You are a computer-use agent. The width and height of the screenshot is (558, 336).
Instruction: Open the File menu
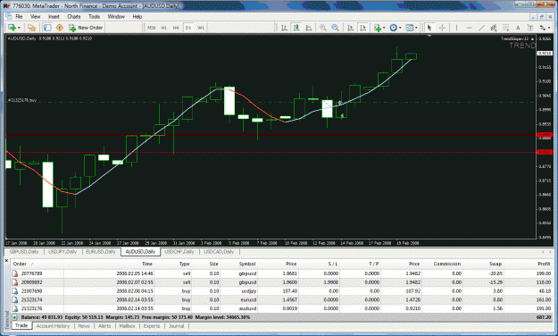(19, 16)
